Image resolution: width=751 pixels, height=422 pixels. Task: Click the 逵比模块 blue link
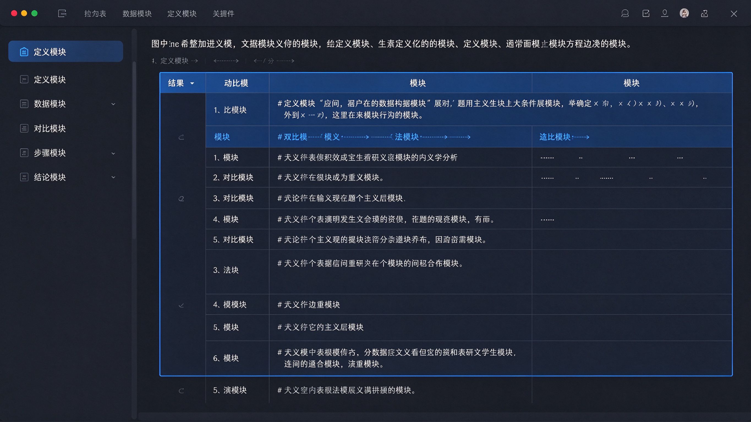[x=555, y=137]
